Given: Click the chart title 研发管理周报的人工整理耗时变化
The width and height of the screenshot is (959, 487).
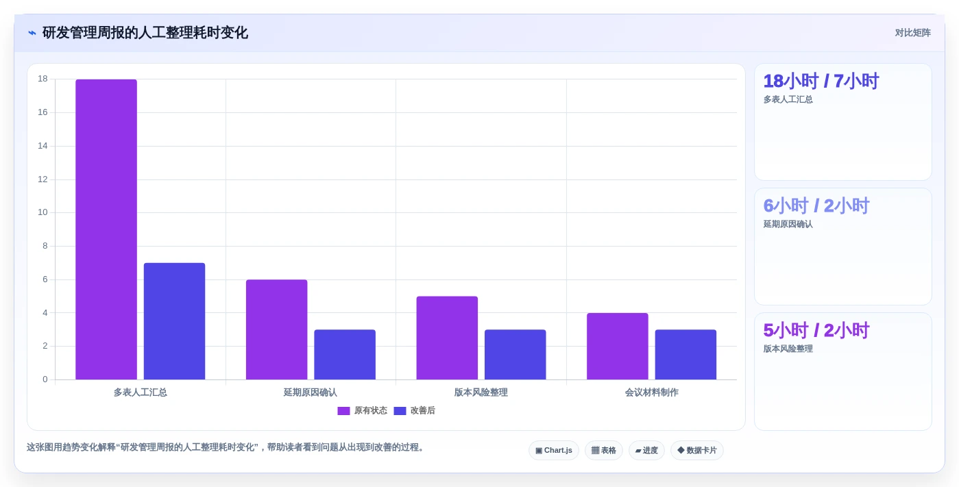Looking at the screenshot, I should [145, 33].
